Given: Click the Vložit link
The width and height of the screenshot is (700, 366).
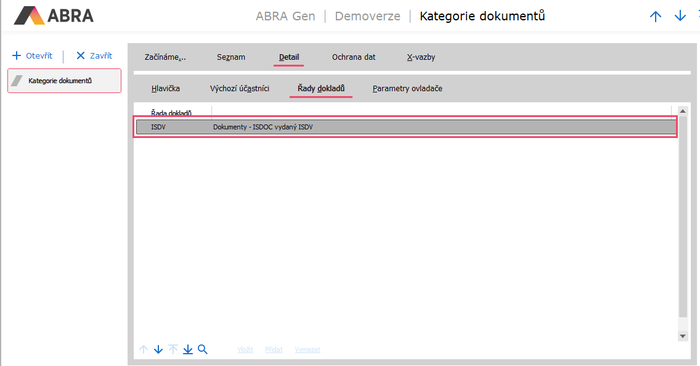Looking at the screenshot, I should point(245,349).
